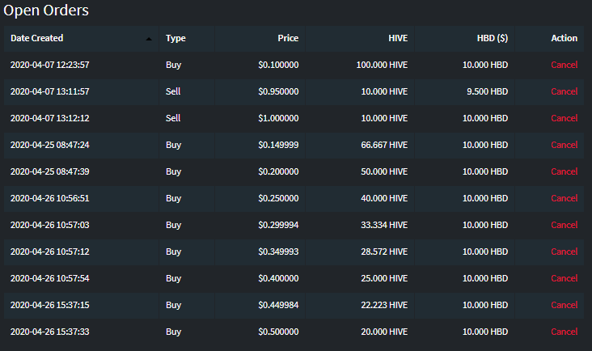592x351 pixels.
Task: Cancel the buy order priced $0.500000
Action: [x=564, y=332]
